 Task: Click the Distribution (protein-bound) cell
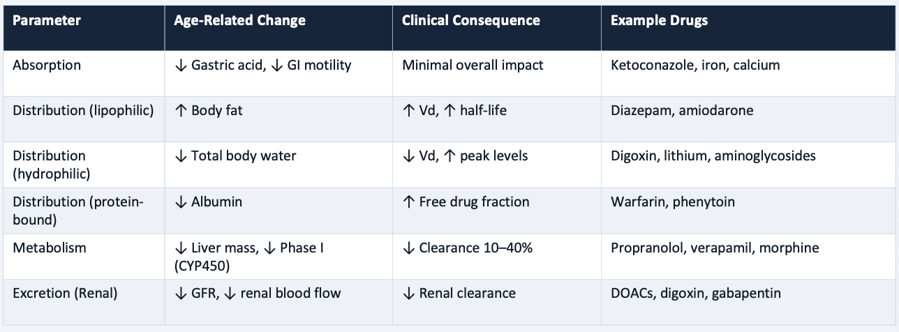77,210
